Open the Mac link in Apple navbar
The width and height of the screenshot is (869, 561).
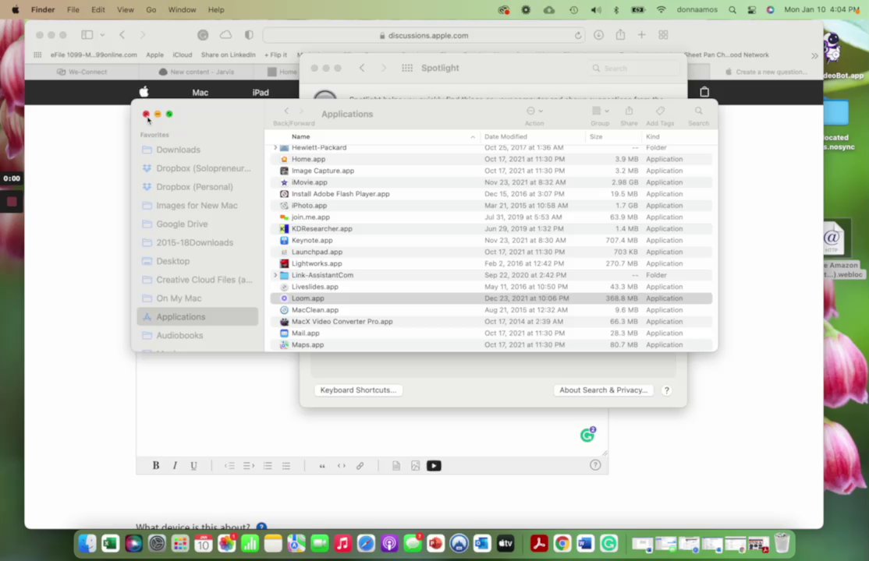[x=200, y=93]
